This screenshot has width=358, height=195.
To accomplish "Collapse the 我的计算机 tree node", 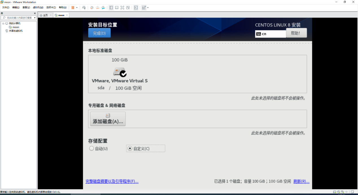I will (x=3, y=23).
